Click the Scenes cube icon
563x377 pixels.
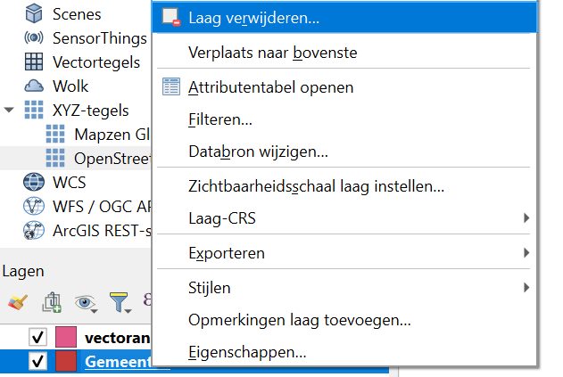click(34, 14)
